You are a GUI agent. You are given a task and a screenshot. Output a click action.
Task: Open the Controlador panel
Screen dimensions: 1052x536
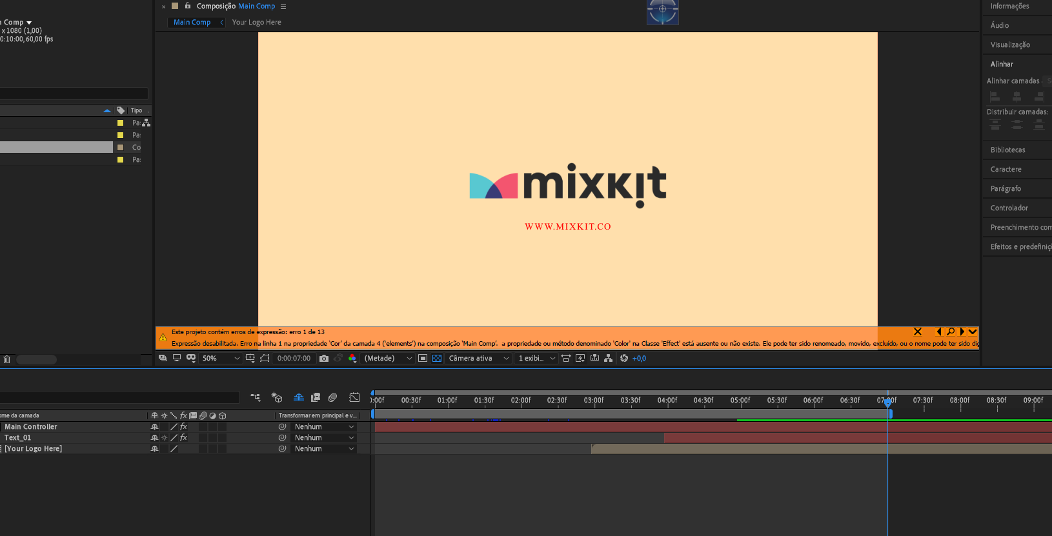pyautogui.click(x=1009, y=208)
